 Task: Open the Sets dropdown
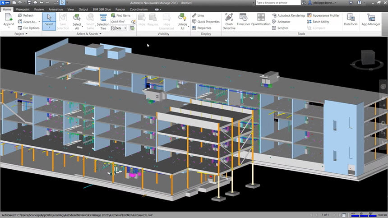point(119,28)
